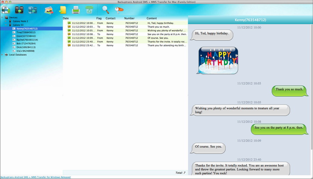Click message bubble icon of 10:03 row
The width and height of the screenshot is (313, 179).
coord(69,27)
